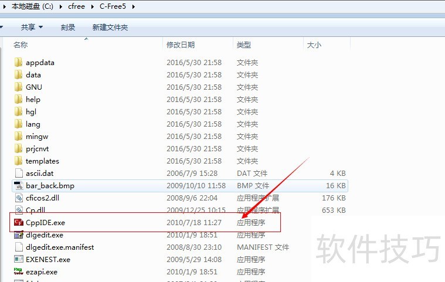Image resolution: width=445 pixels, height=282 pixels.
Task: Sort files by 名称 column
Action: click(x=21, y=45)
